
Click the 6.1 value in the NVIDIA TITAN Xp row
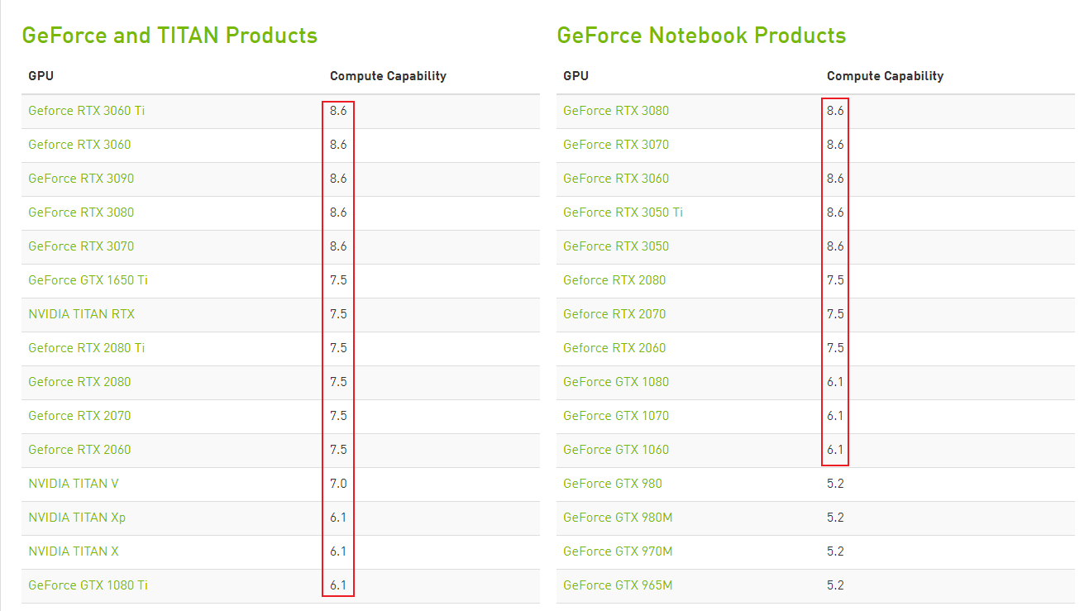coord(338,518)
